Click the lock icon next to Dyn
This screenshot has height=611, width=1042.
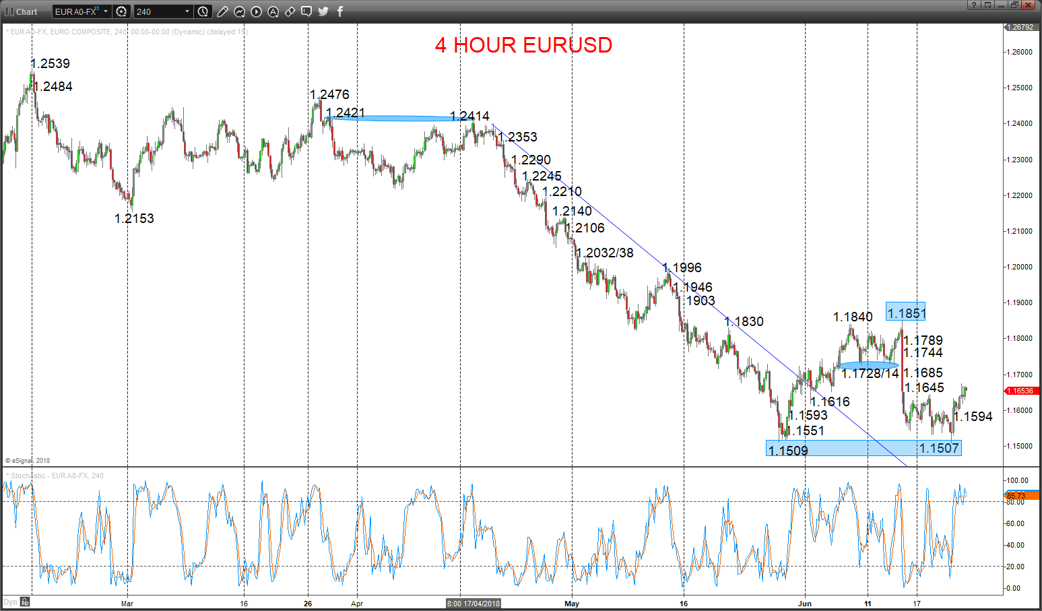tap(25, 602)
